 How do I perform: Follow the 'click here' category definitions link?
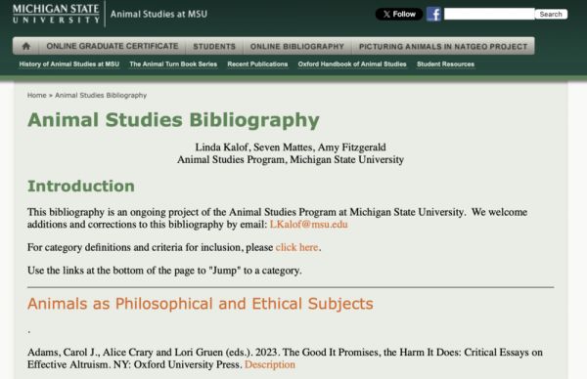tap(296, 247)
